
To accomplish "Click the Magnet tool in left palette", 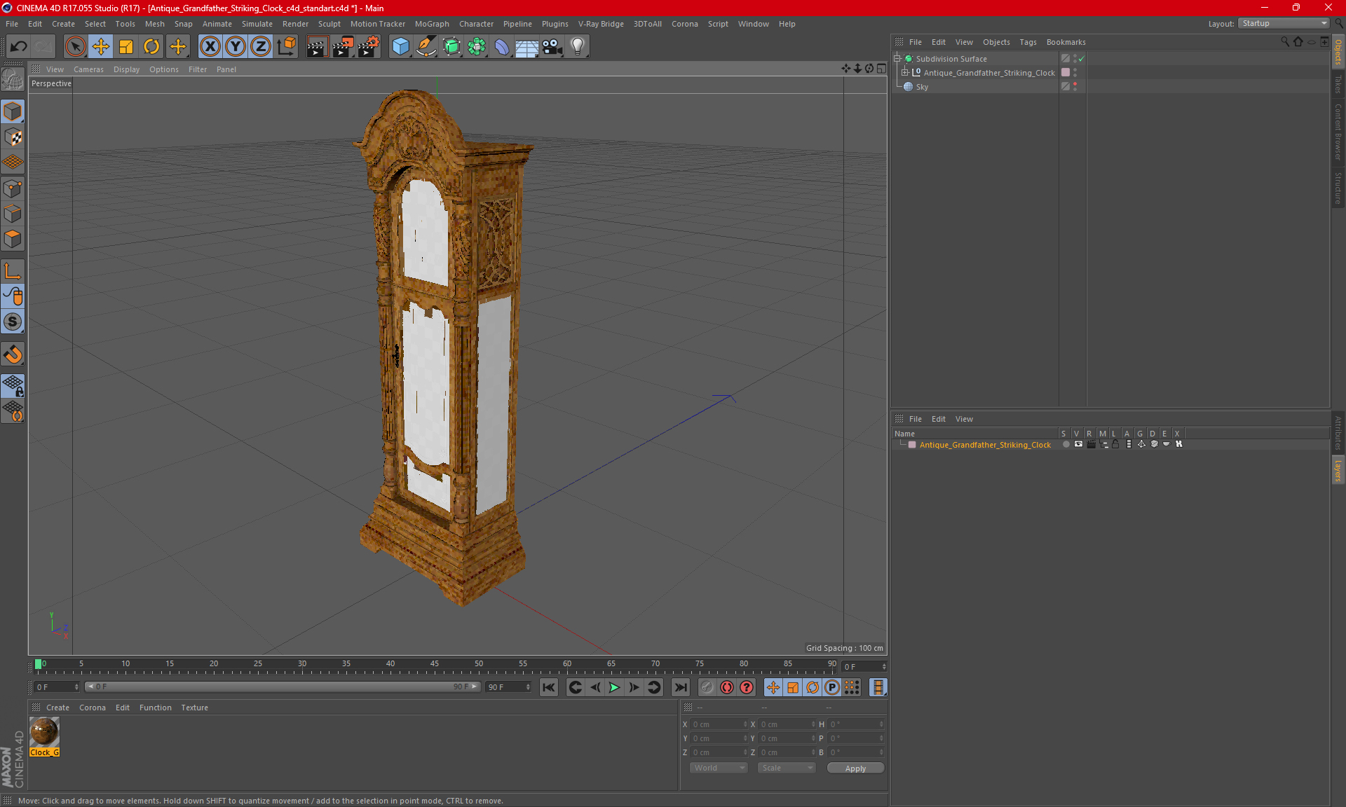I will pyautogui.click(x=13, y=354).
